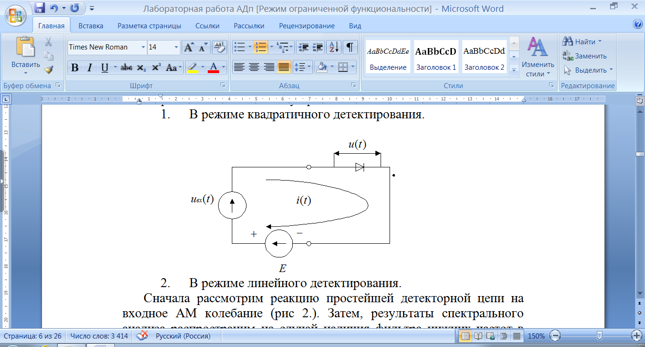Undo the last action
The image size is (645, 347).
(53, 8)
